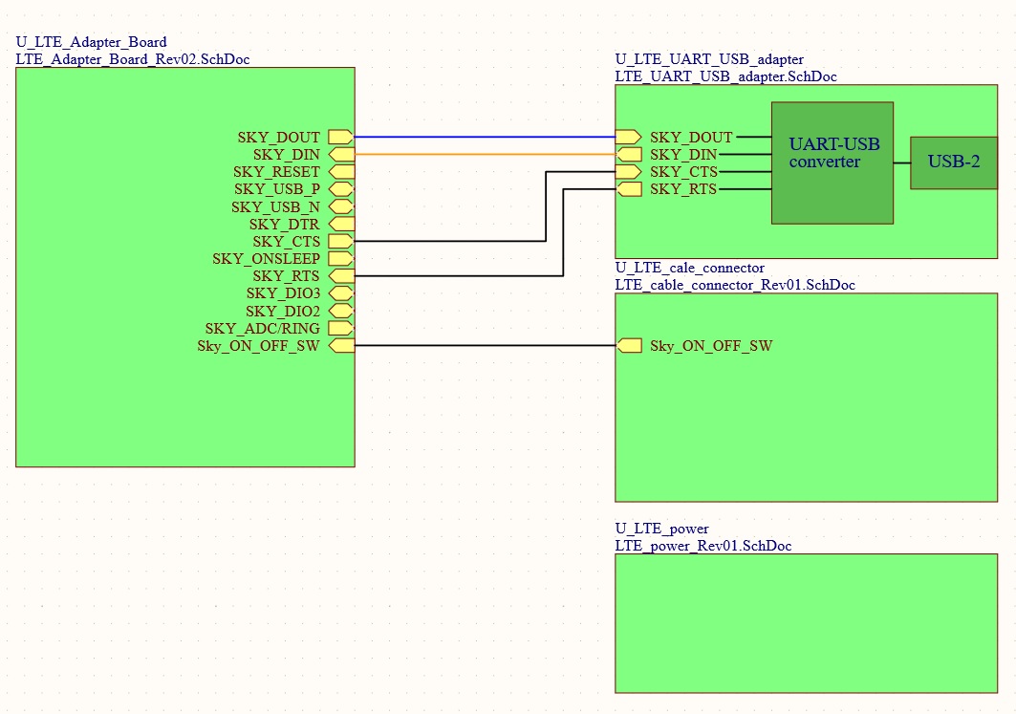
Task: Select SKY_CTS port on LTE Adapter Board sheet
Action: [x=341, y=241]
